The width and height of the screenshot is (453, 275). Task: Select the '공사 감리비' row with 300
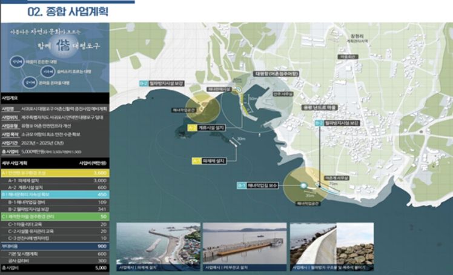(55, 260)
